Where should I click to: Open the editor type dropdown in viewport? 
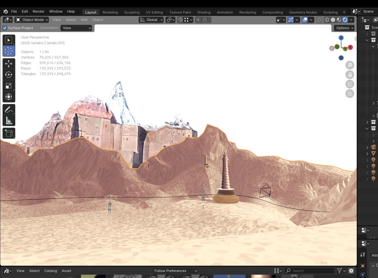[8, 20]
